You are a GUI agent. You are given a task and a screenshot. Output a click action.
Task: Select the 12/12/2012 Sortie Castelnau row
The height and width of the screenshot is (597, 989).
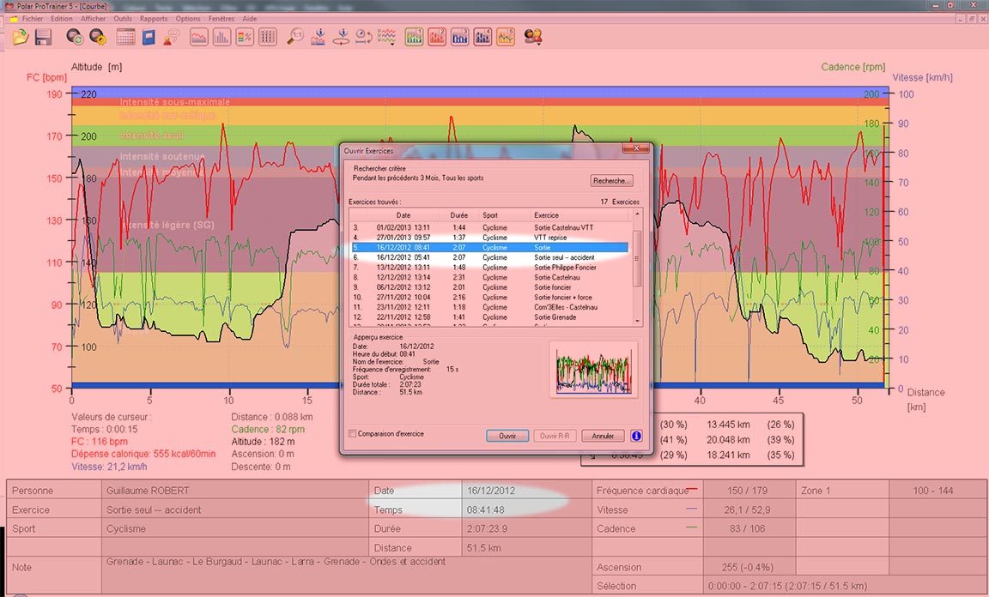coord(490,277)
